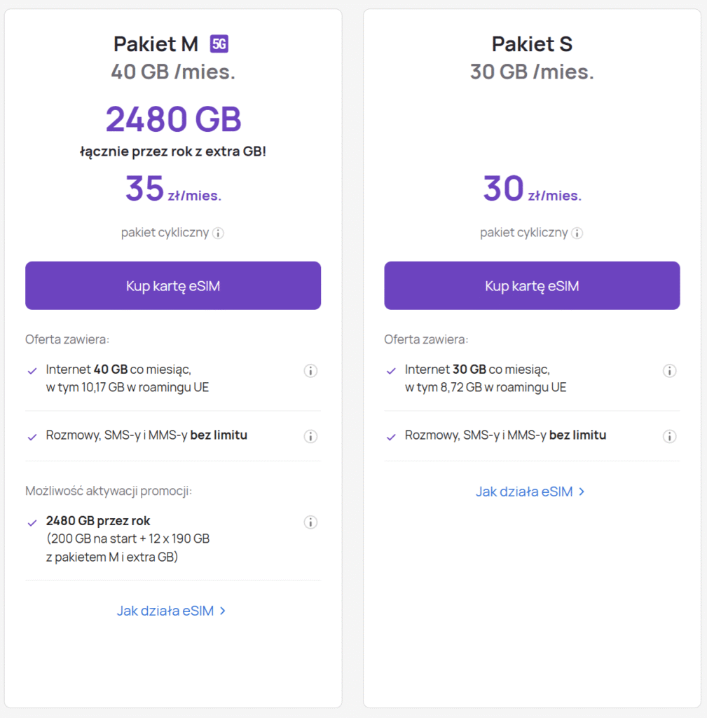The width and height of the screenshot is (707, 718).
Task: Click chevron after Pakiet S 'Jak działa eSIM'
Action: coord(582,492)
